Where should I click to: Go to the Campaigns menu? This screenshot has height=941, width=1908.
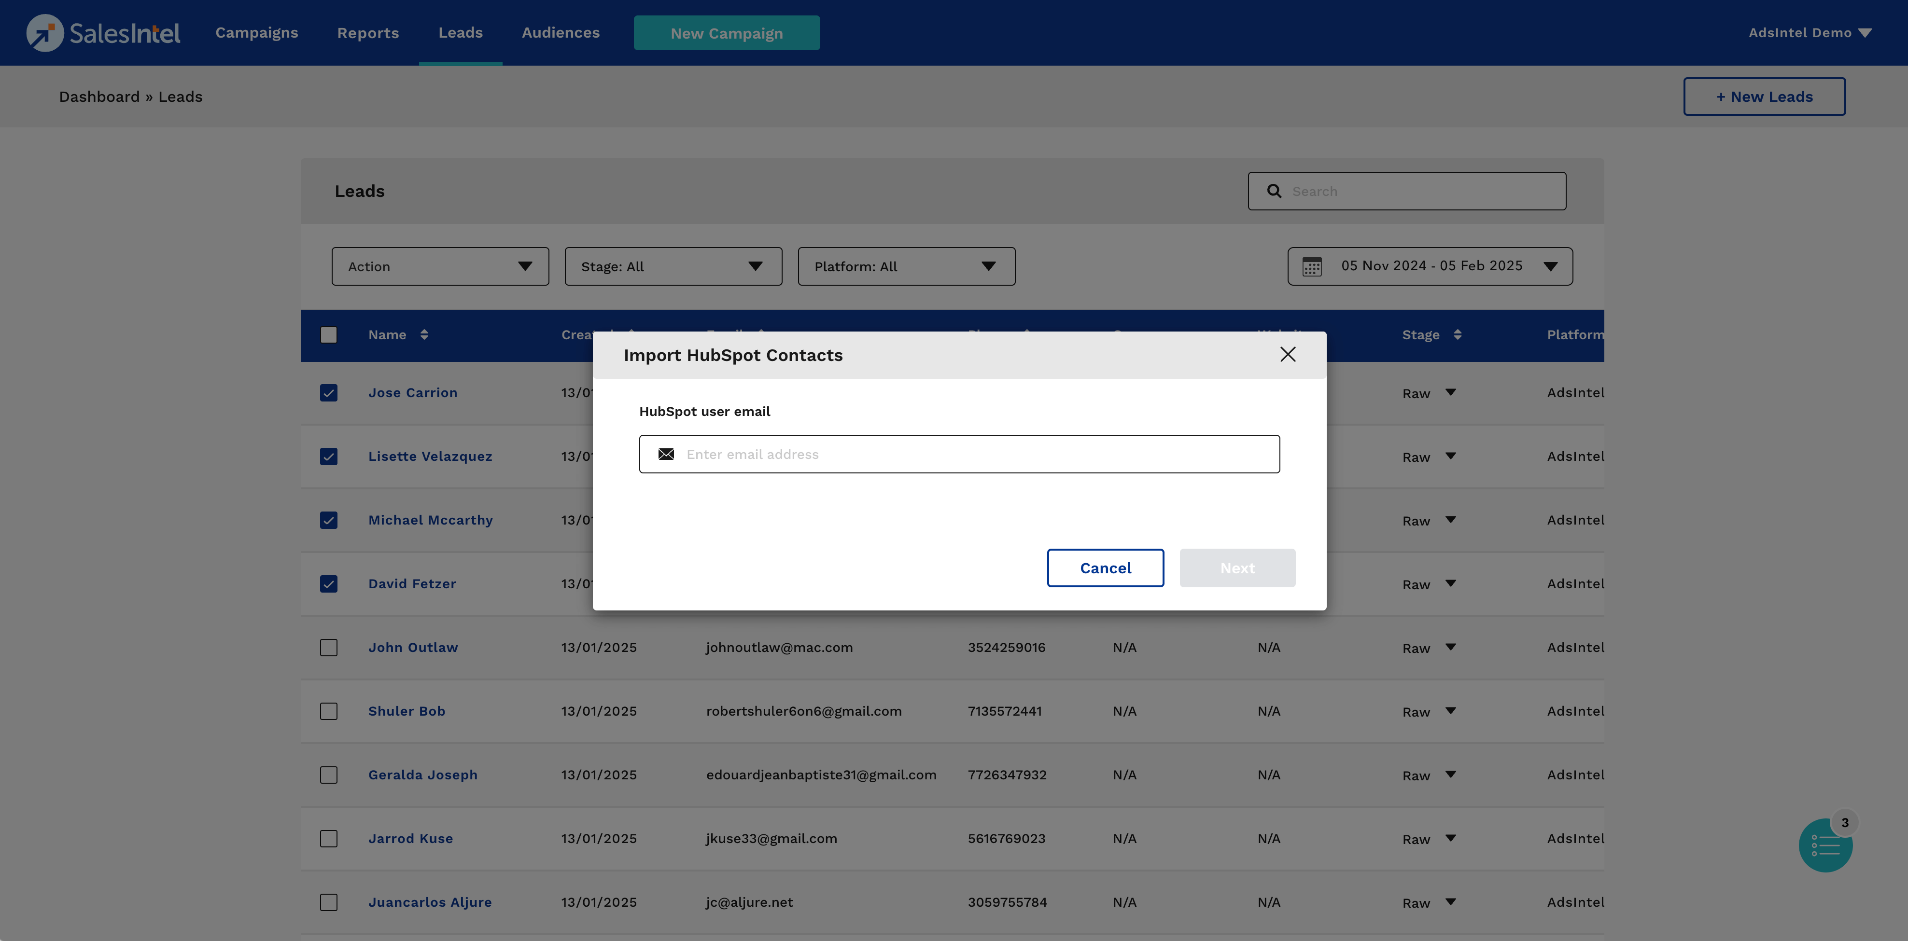tap(256, 33)
